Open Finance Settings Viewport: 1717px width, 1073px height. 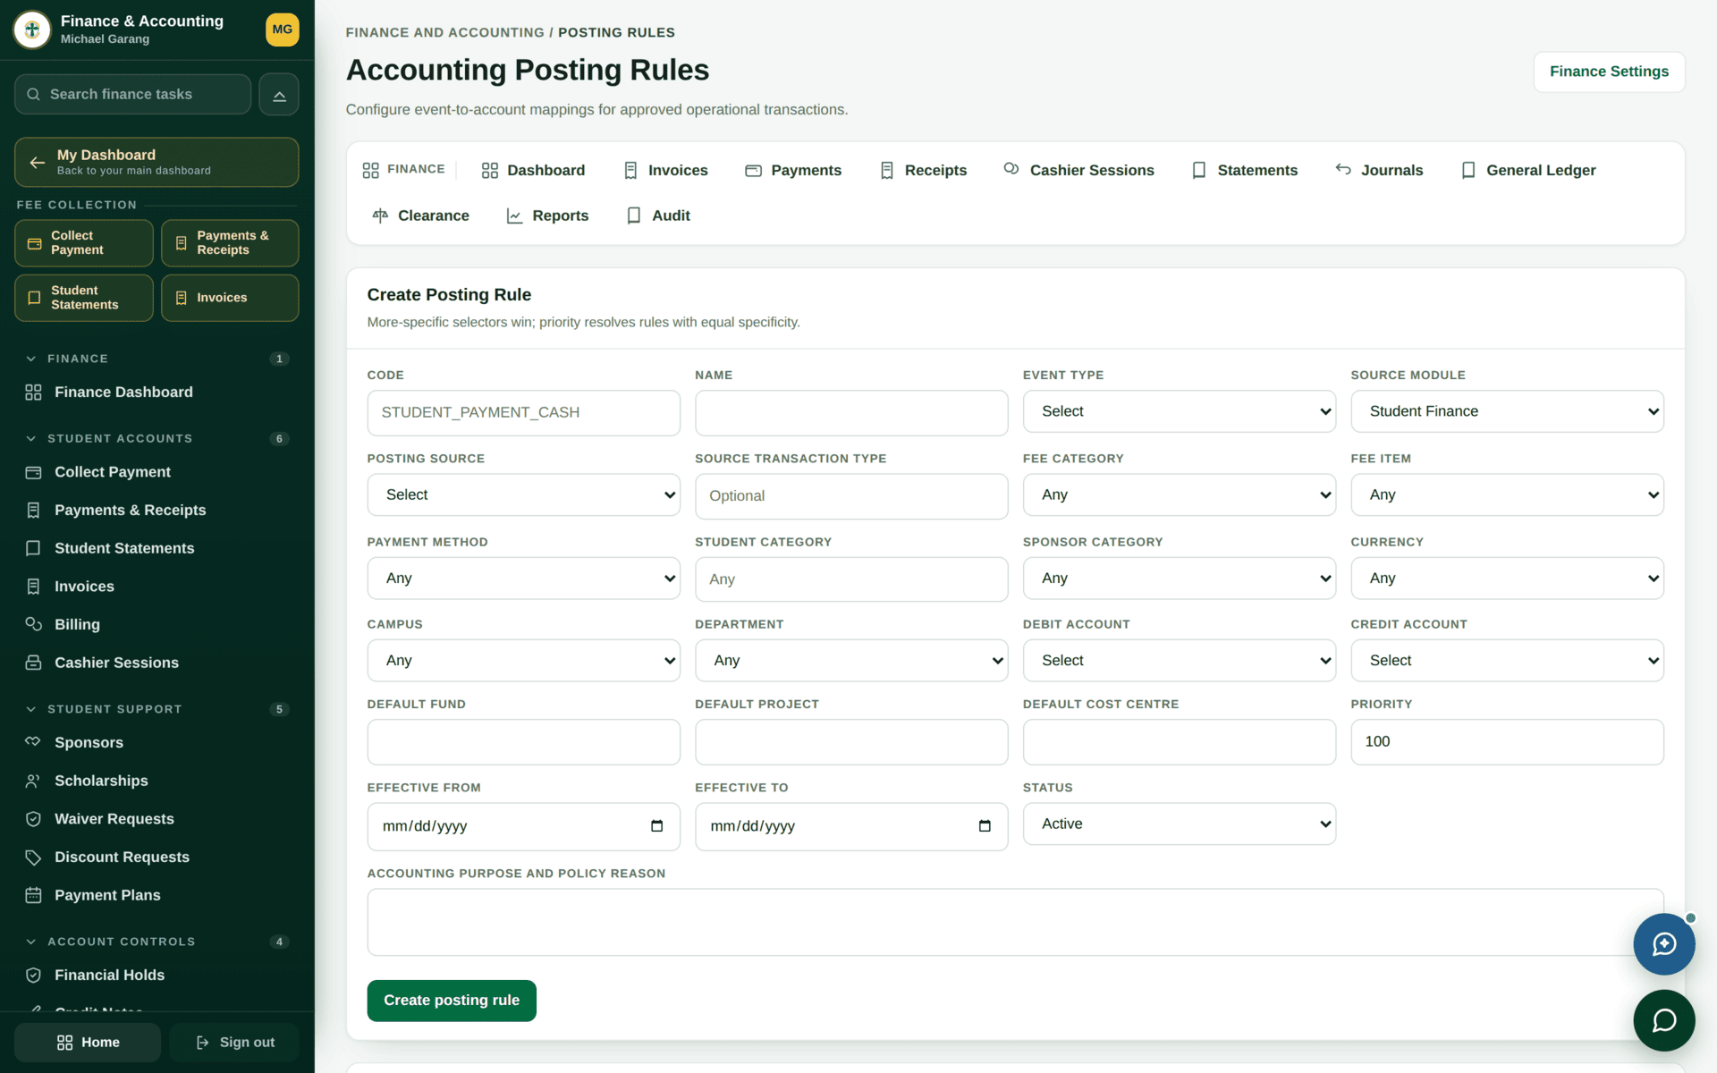(1609, 72)
